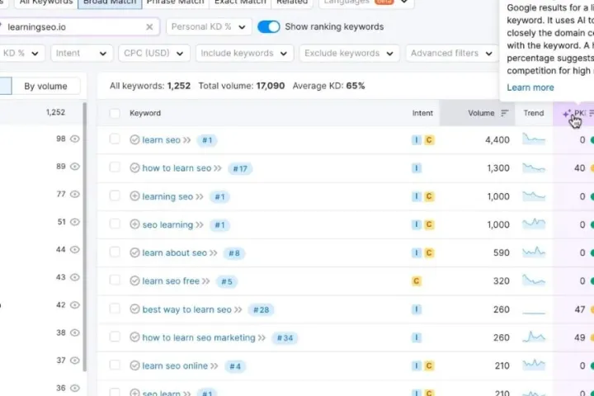The width and height of the screenshot is (594, 396).
Task: Click the Volume sort icon
Action: click(504, 113)
